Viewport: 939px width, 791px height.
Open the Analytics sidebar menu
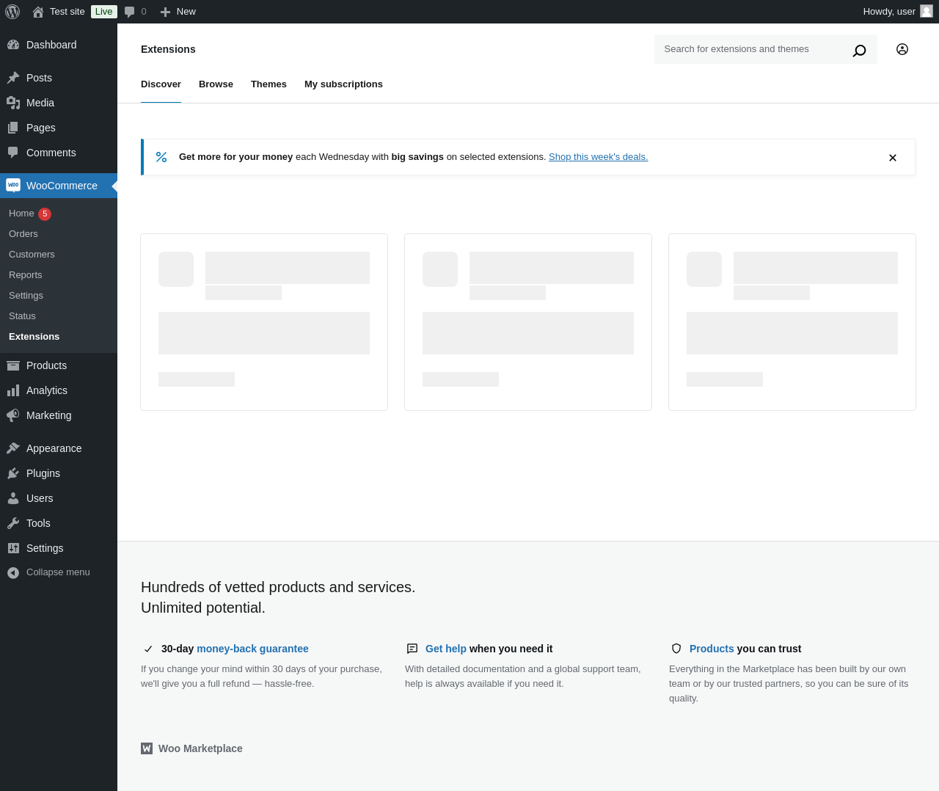pyautogui.click(x=47, y=390)
